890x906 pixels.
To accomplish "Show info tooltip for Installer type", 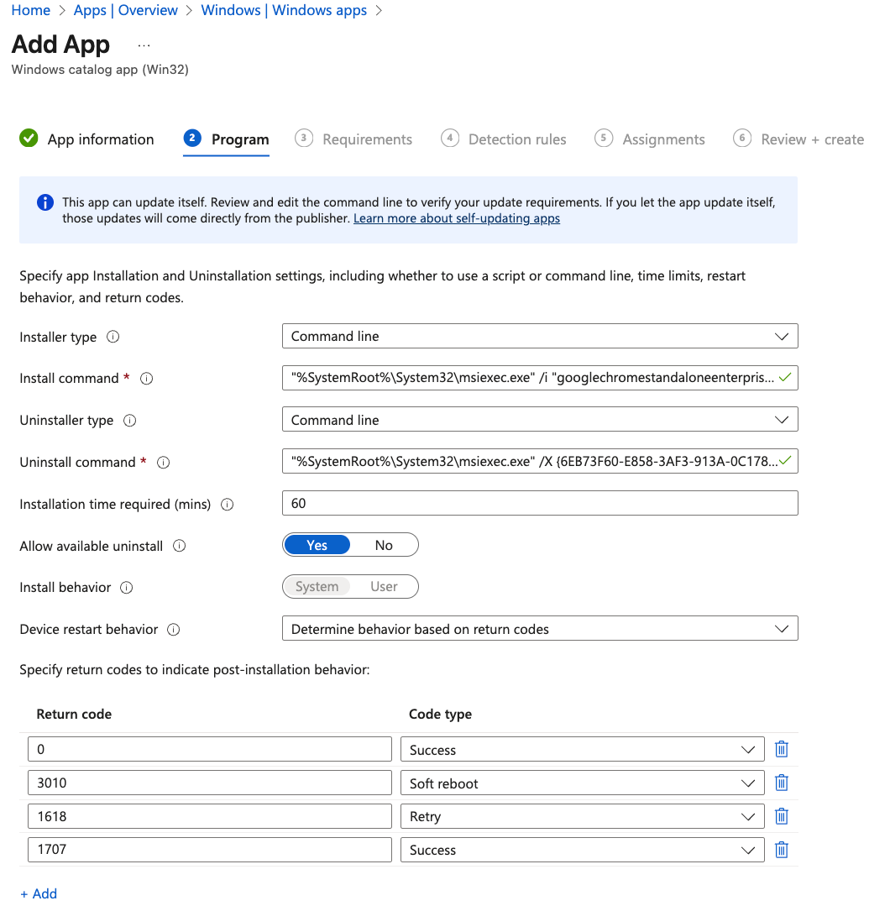I will click(113, 337).
